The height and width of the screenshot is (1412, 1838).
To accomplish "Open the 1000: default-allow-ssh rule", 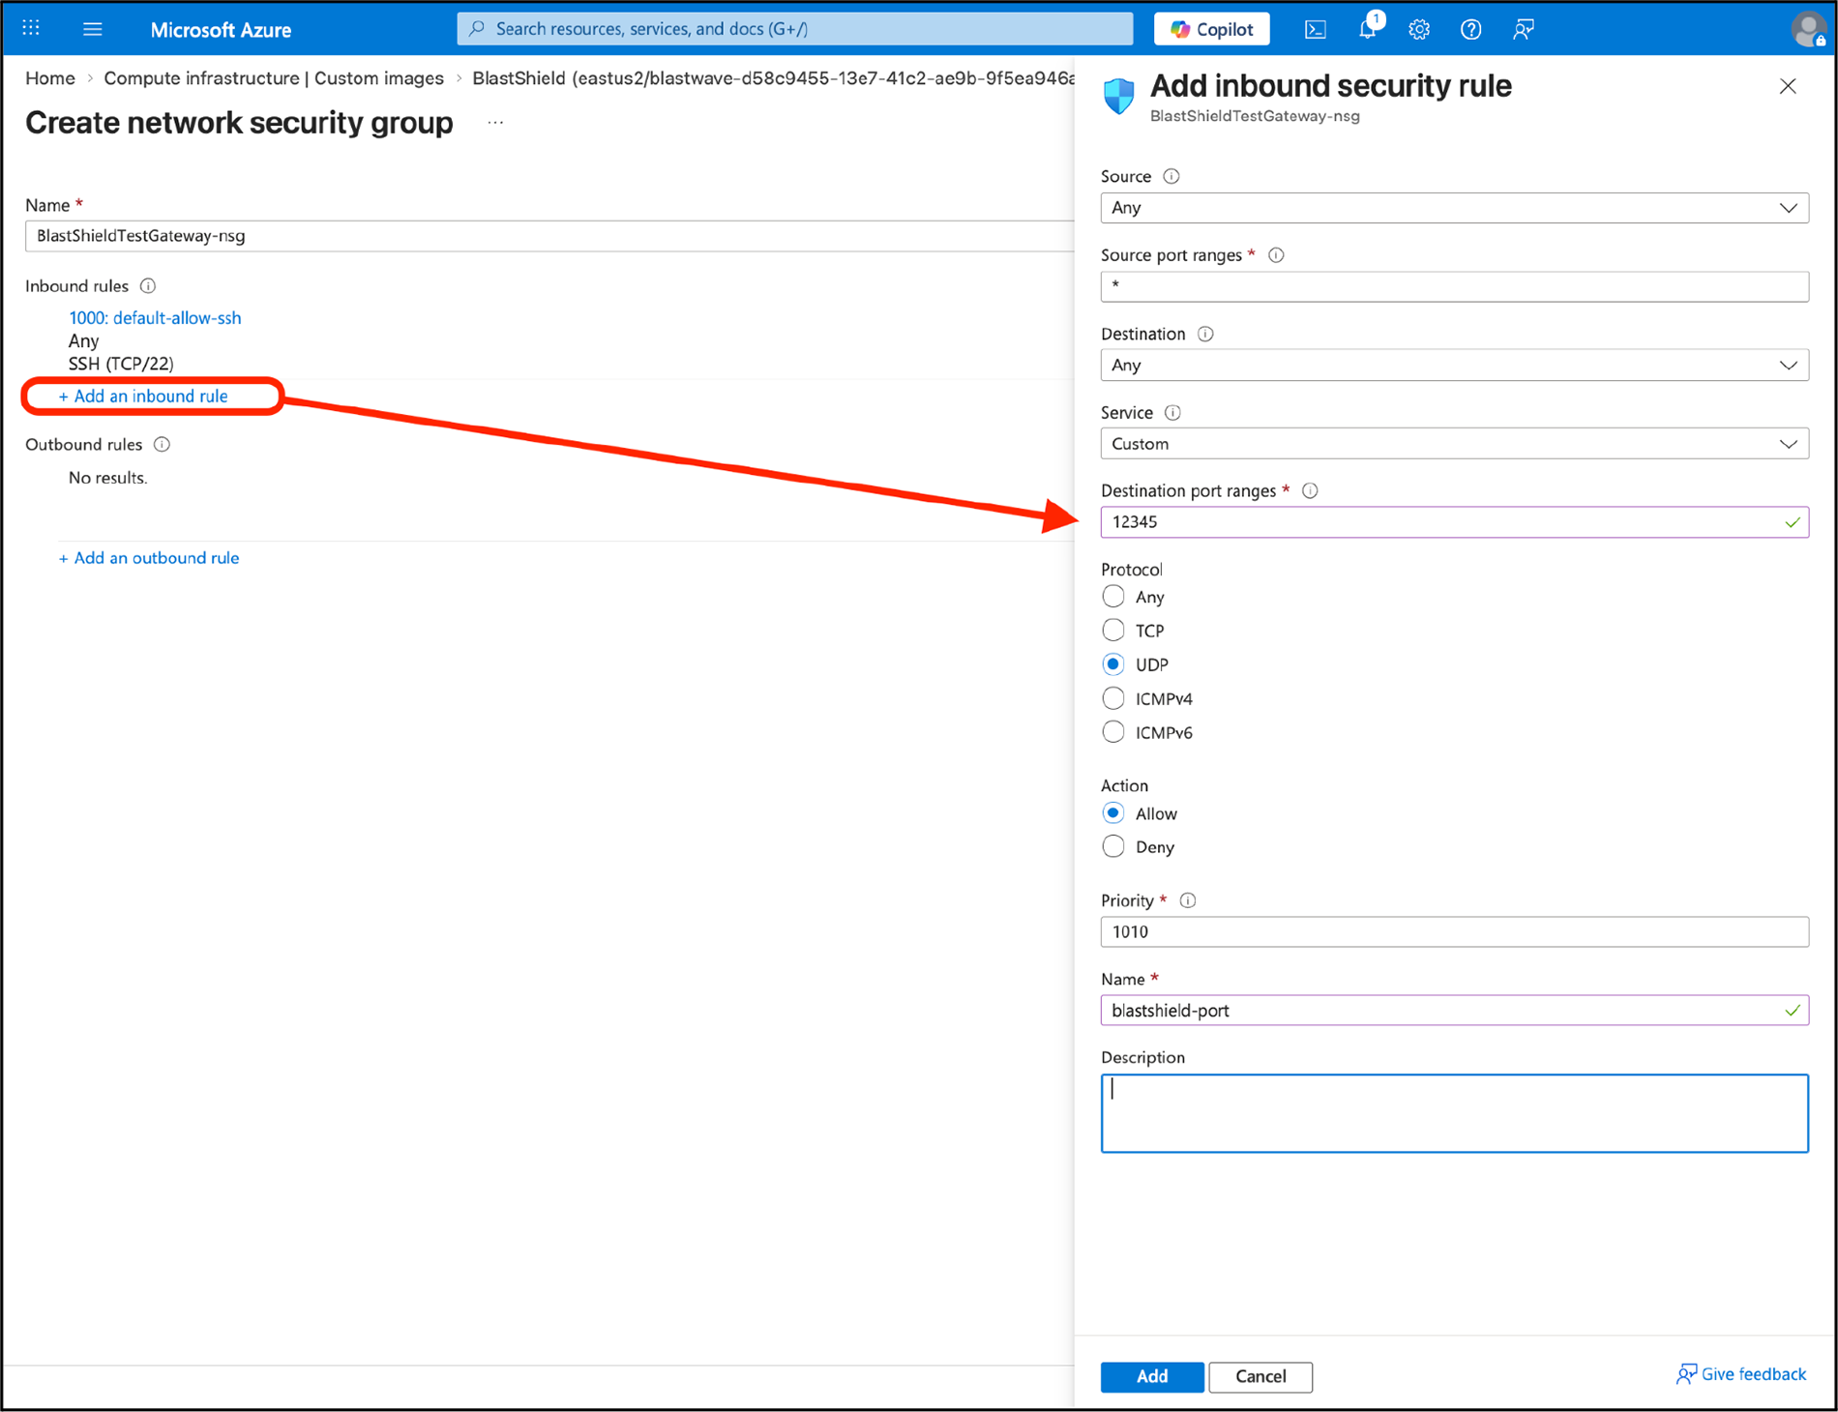I will point(155,318).
